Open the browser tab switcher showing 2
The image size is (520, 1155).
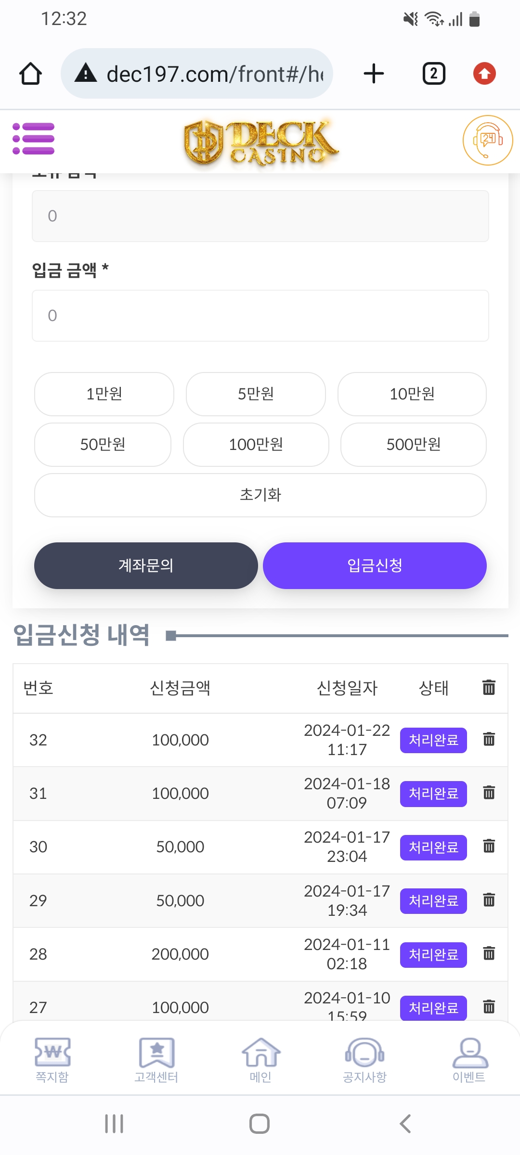[433, 74]
